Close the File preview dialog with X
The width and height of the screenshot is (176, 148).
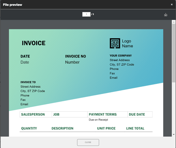[x=172, y=5]
